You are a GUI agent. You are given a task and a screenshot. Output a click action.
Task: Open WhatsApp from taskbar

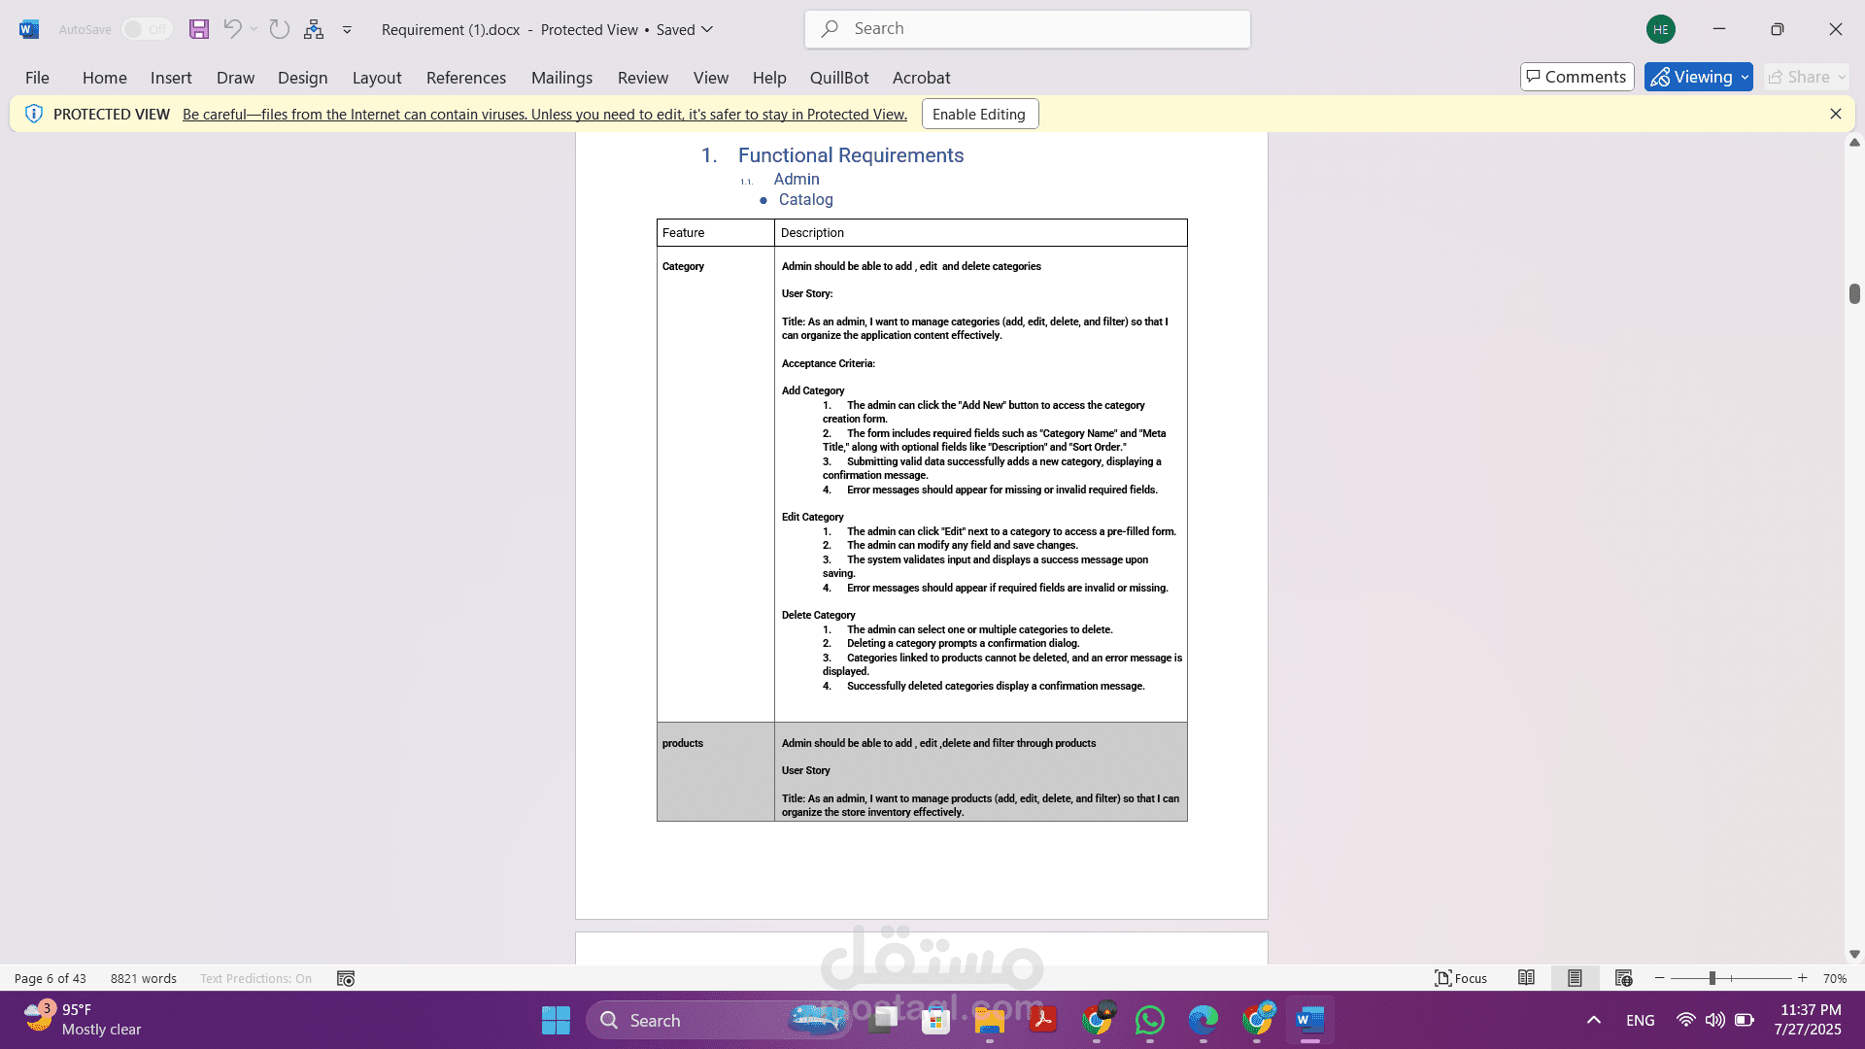(x=1150, y=1021)
